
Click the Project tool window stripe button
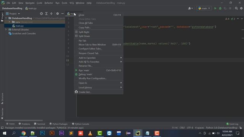(2, 18)
